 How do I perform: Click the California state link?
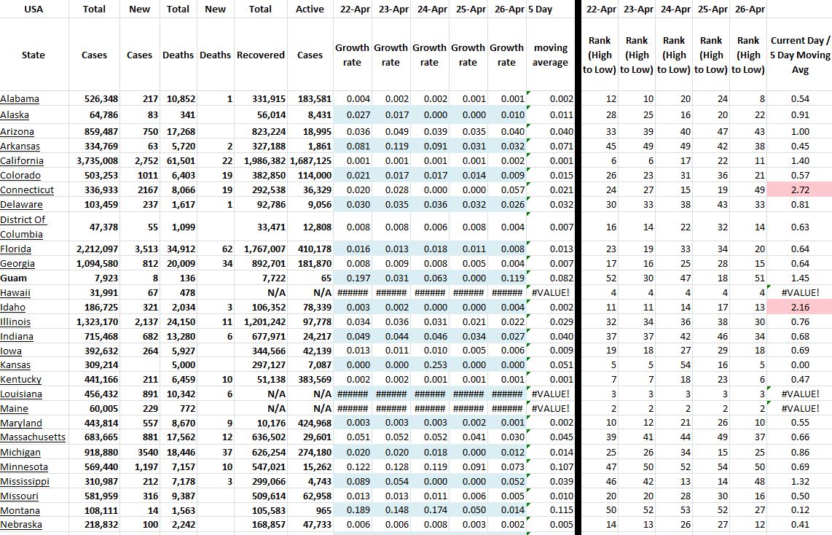pos(22,161)
